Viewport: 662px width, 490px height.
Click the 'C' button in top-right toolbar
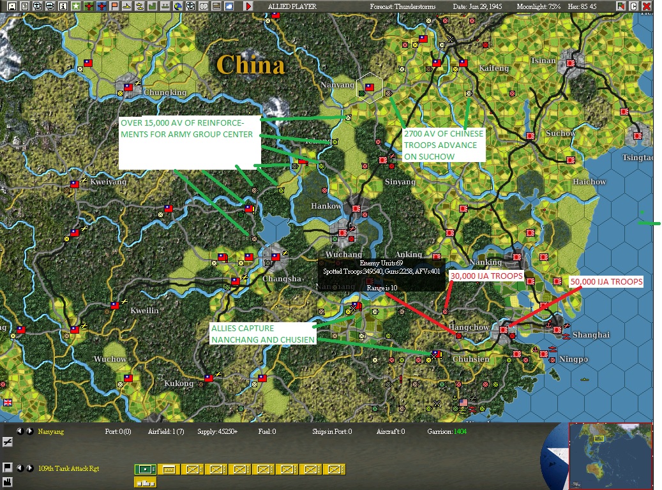pyautogui.click(x=633, y=6)
